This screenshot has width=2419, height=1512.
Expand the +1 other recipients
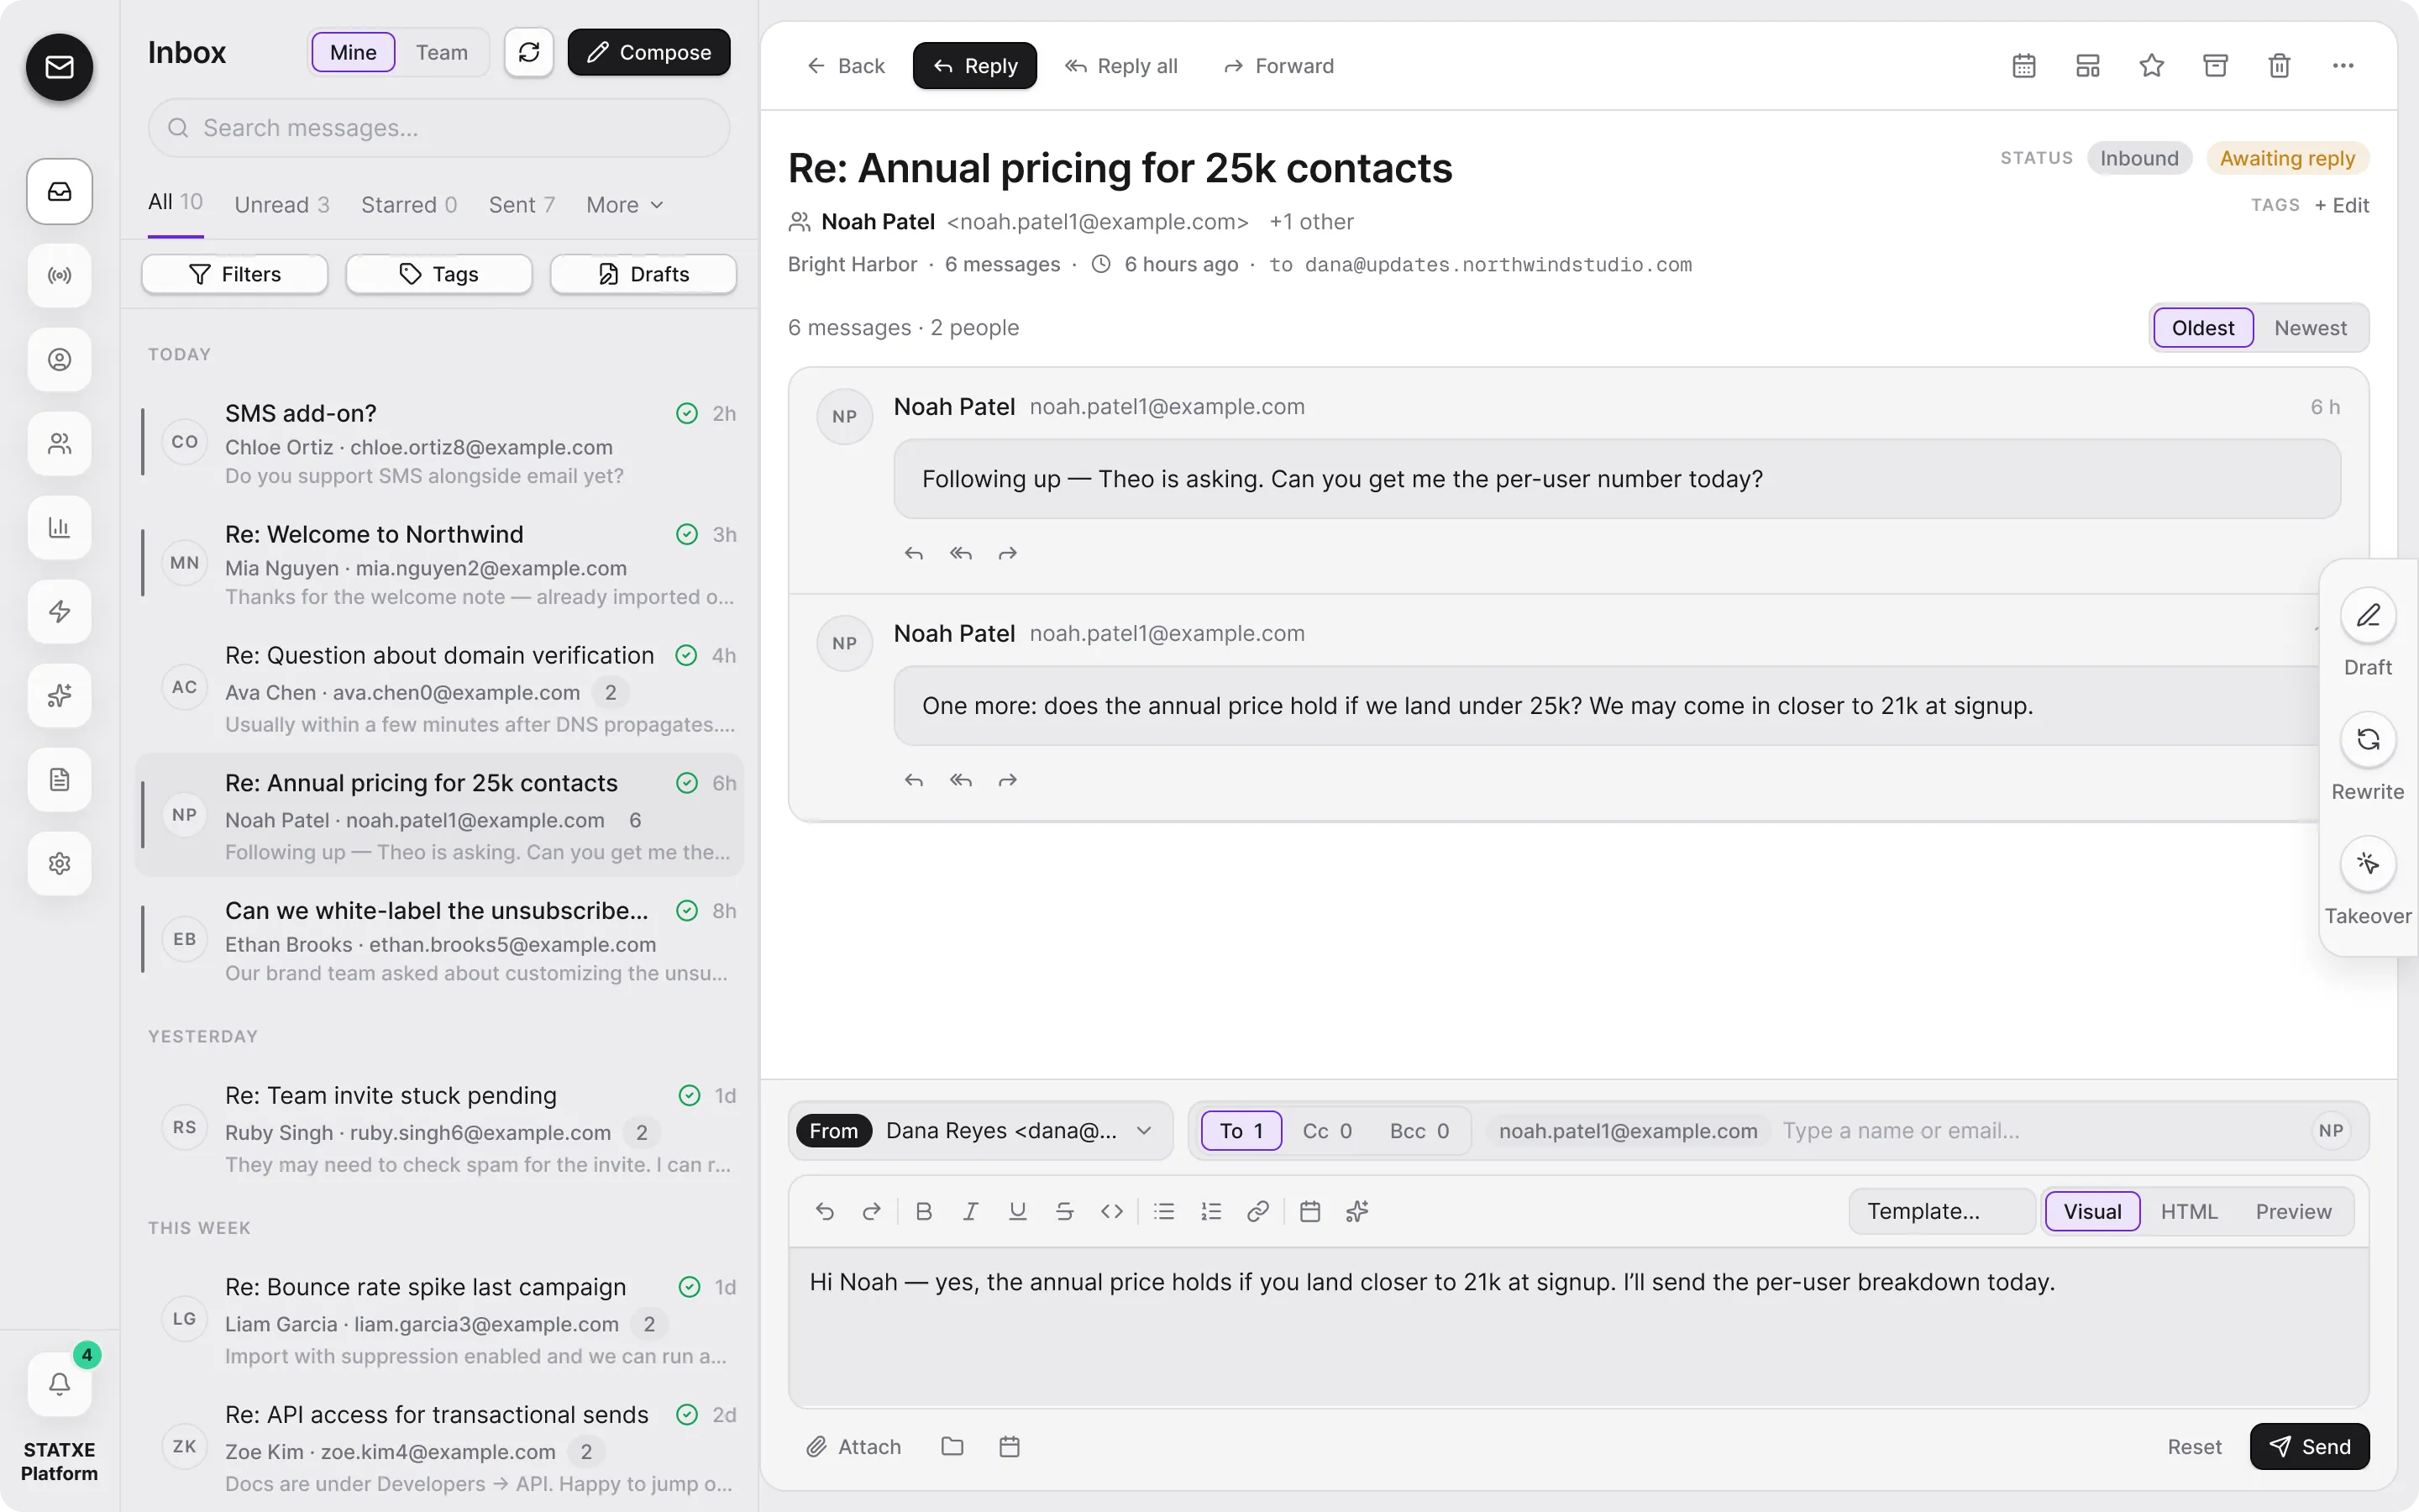coord(1310,222)
